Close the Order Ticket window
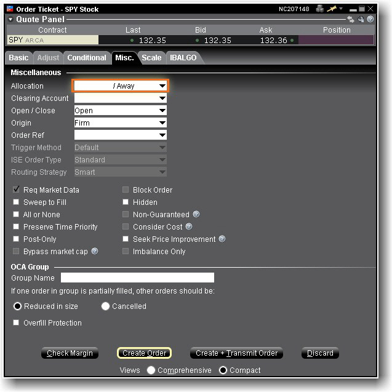 click(370, 9)
